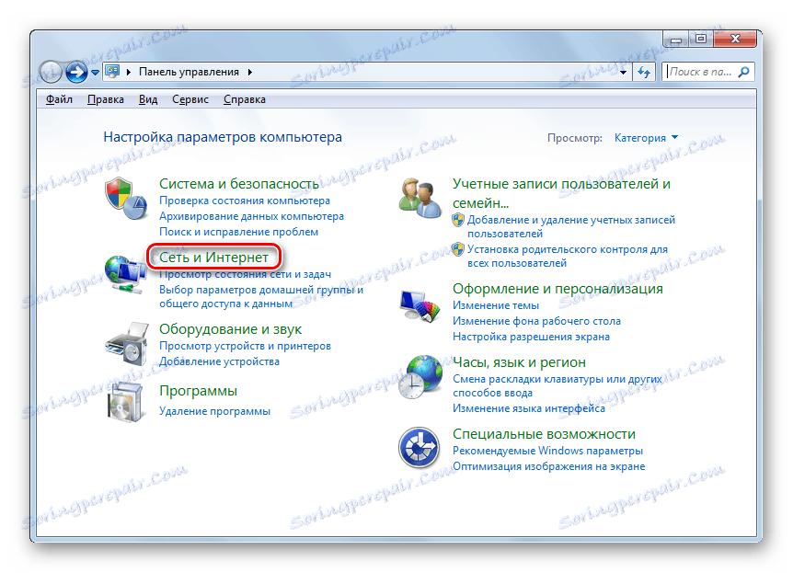The image size is (793, 573).
Task: Click the Programs disc box icon
Action: [125, 402]
